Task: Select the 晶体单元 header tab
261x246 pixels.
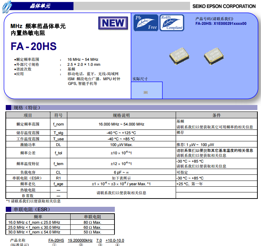Action: [x=40, y=6]
